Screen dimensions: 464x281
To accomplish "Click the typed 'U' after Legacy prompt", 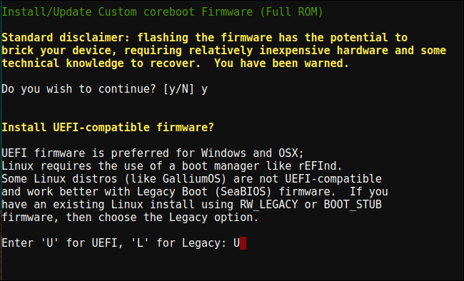I will [x=236, y=243].
